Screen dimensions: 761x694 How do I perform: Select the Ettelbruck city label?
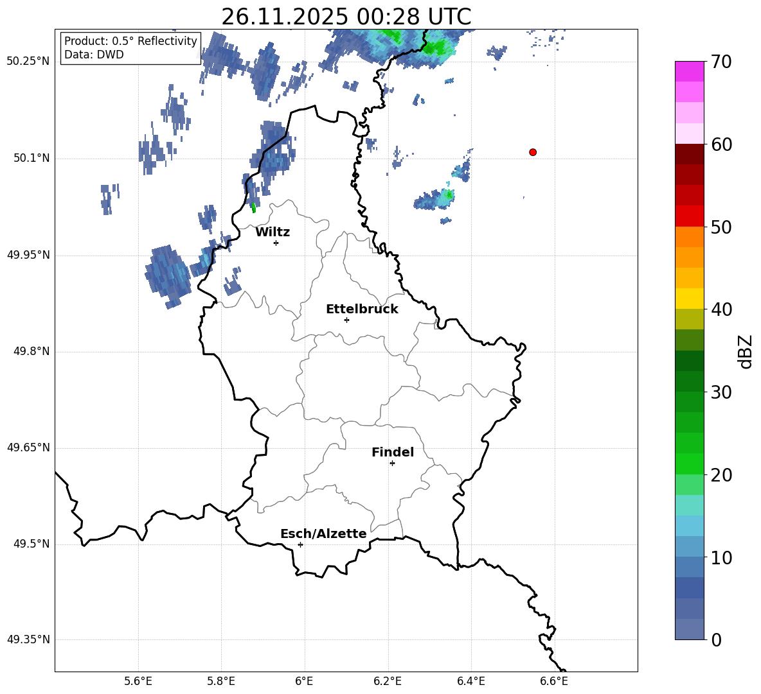pos(362,309)
